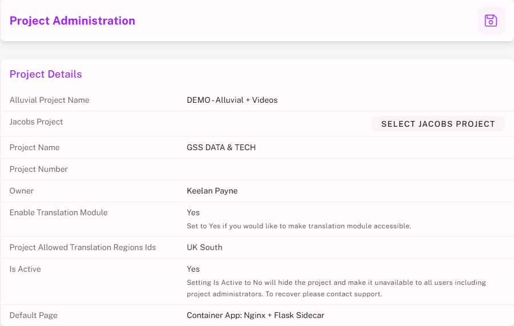Viewport: 514px width, 326px height.
Task: Click the save disk icon
Action: coord(491,21)
